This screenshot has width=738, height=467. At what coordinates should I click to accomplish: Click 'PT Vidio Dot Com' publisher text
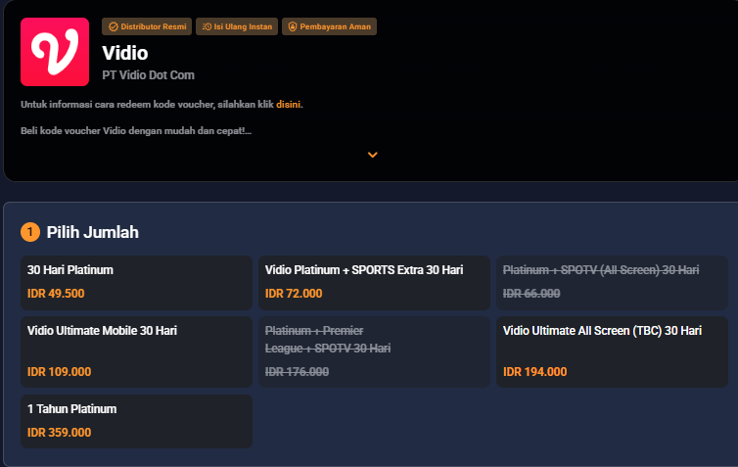148,75
